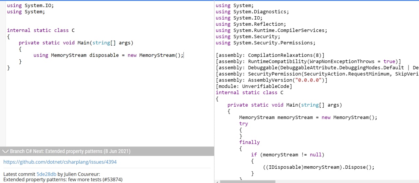This screenshot has width=419, height=183.
Task: Click the RuntimeCompatibility assembly attribute line
Action: tap(308, 61)
